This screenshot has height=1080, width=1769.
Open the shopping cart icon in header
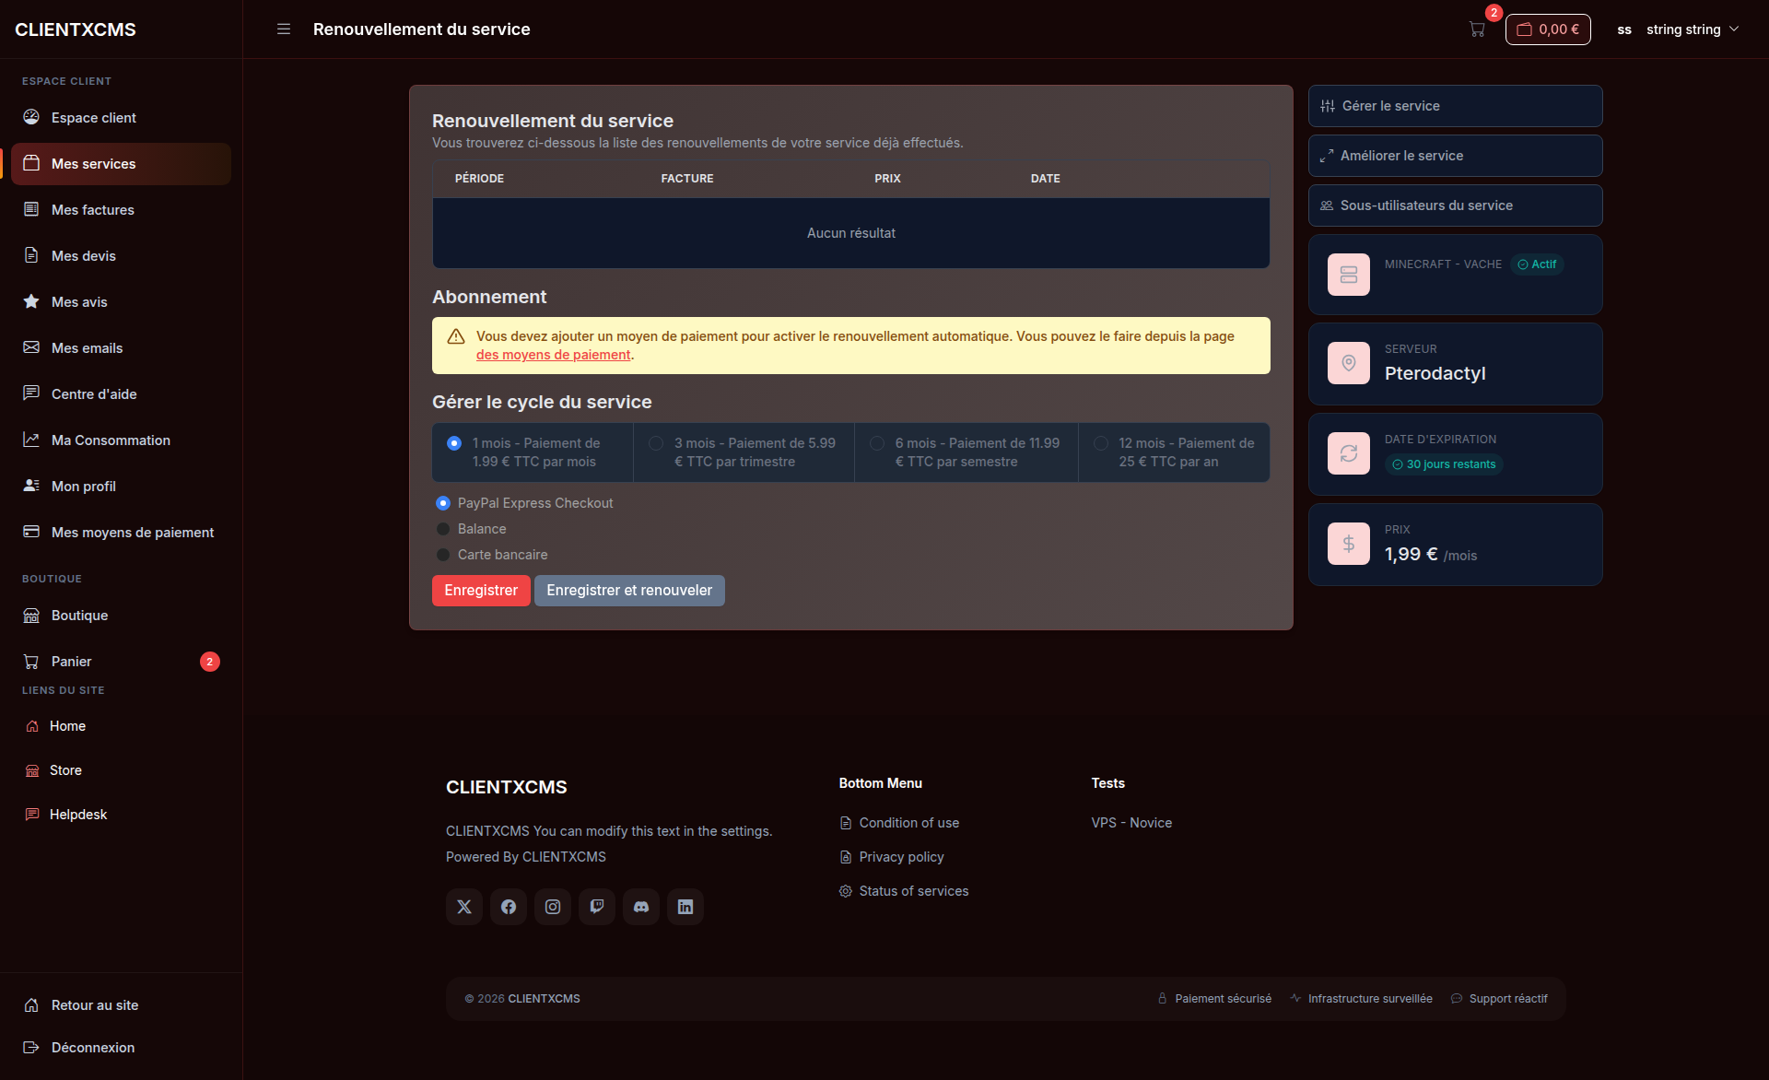[x=1477, y=29]
